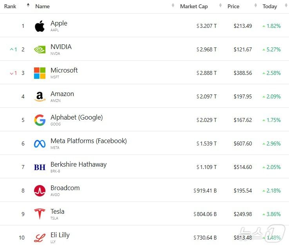Click the Apple company logo icon

[x=40, y=26]
